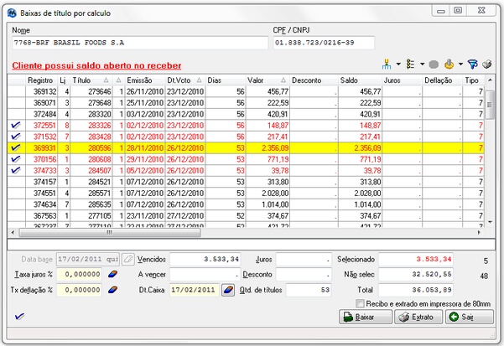
Task: Click the Taxa juros % input field
Action: [x=79, y=275]
